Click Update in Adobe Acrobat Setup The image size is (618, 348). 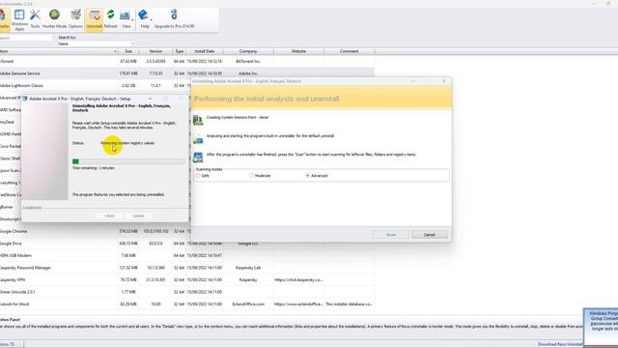pyautogui.click(x=139, y=216)
